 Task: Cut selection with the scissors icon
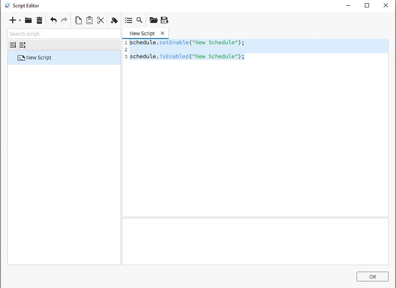click(x=101, y=20)
